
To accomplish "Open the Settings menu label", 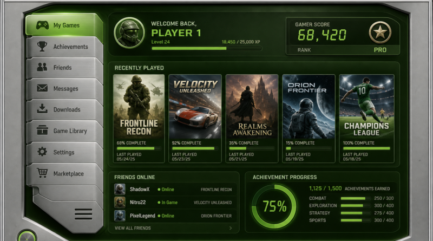I will pyautogui.click(x=64, y=152).
